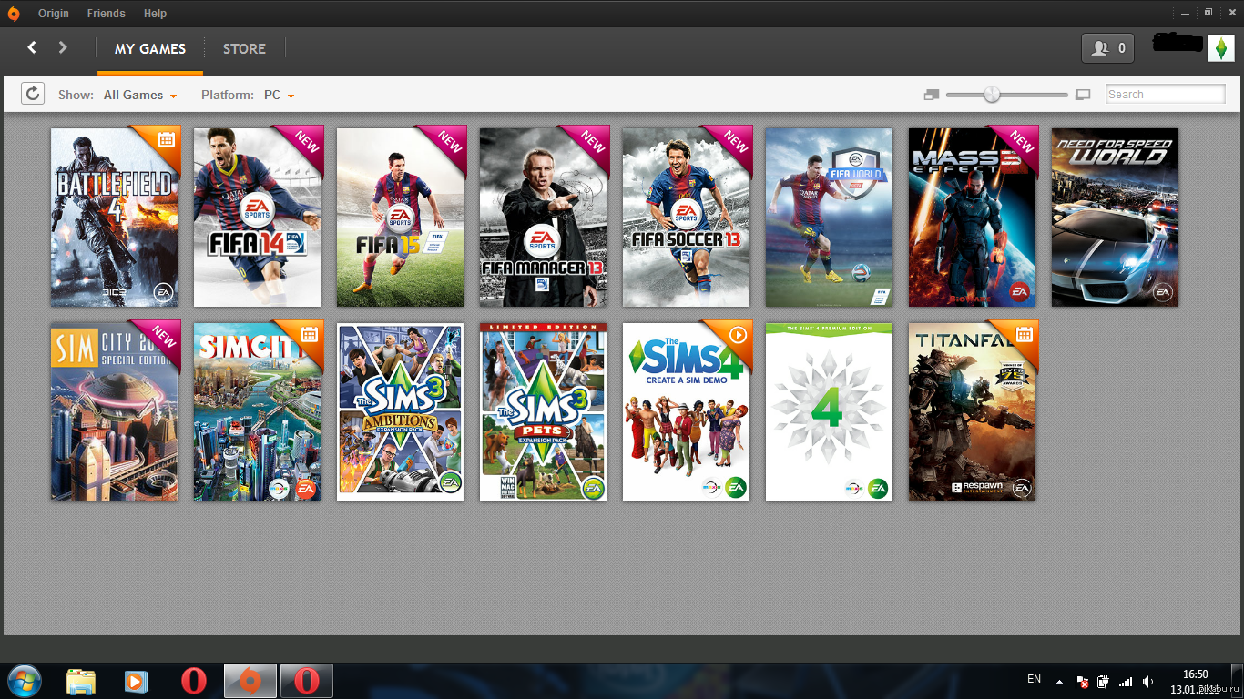Open the 16:50 taskbar clock
1244x699 pixels.
1196,674
